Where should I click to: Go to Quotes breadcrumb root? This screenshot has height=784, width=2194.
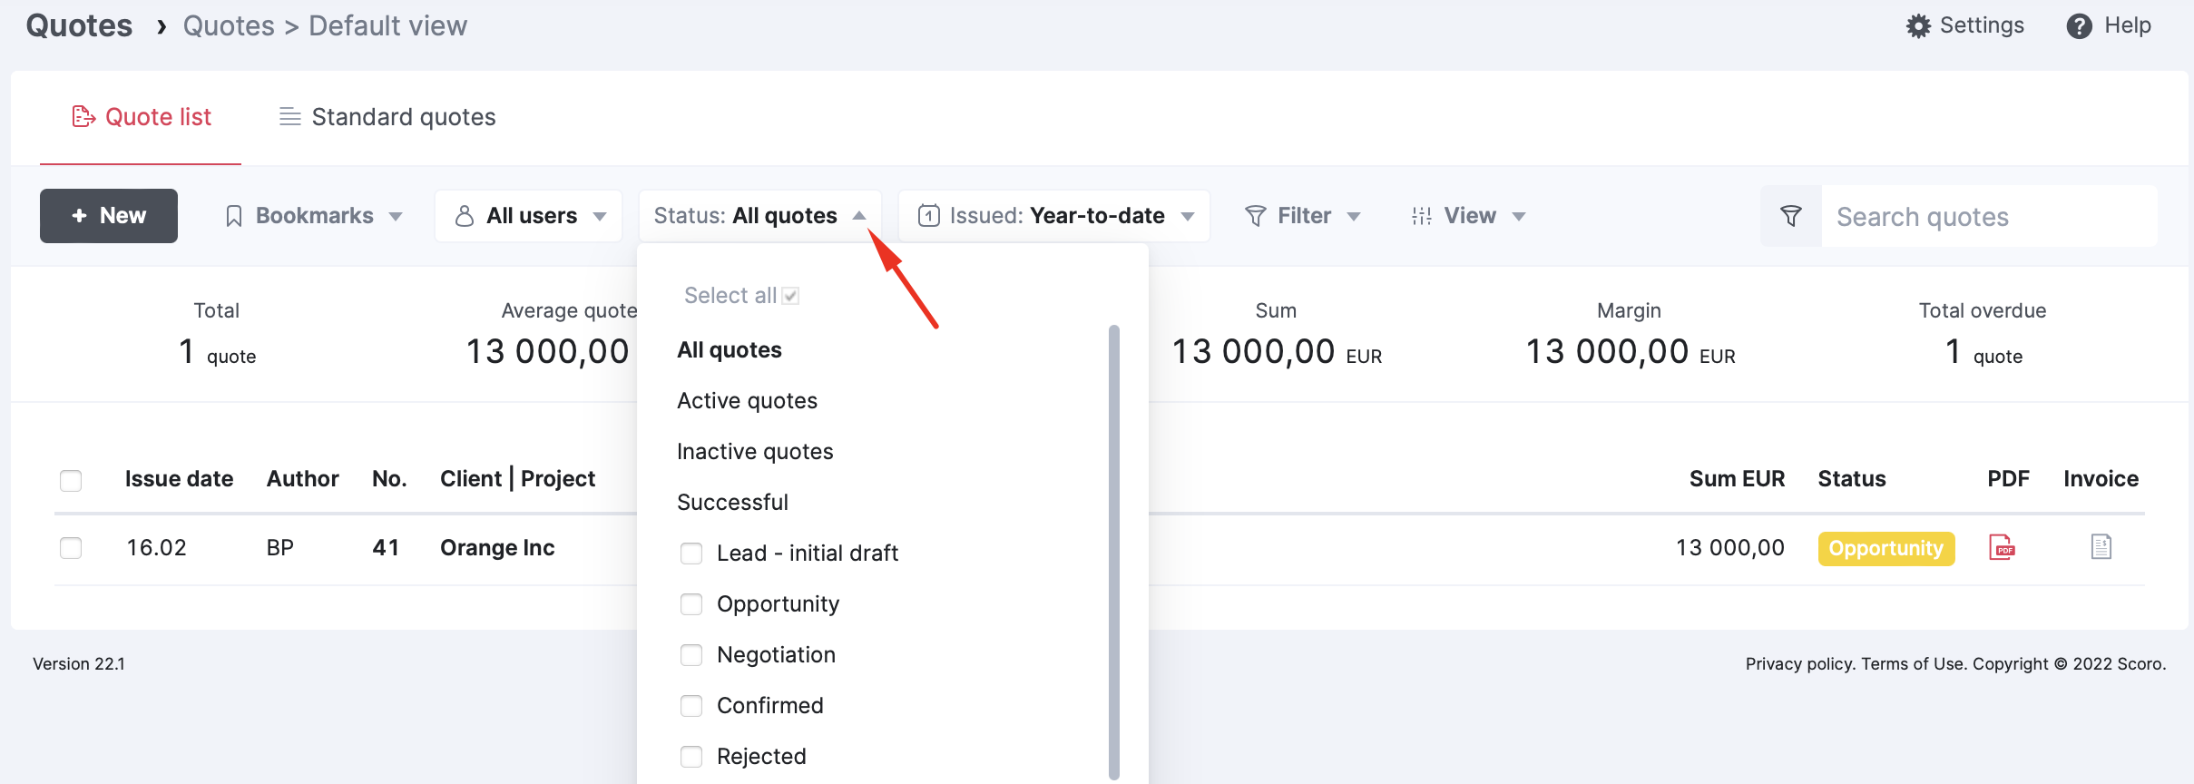pyautogui.click(x=79, y=25)
